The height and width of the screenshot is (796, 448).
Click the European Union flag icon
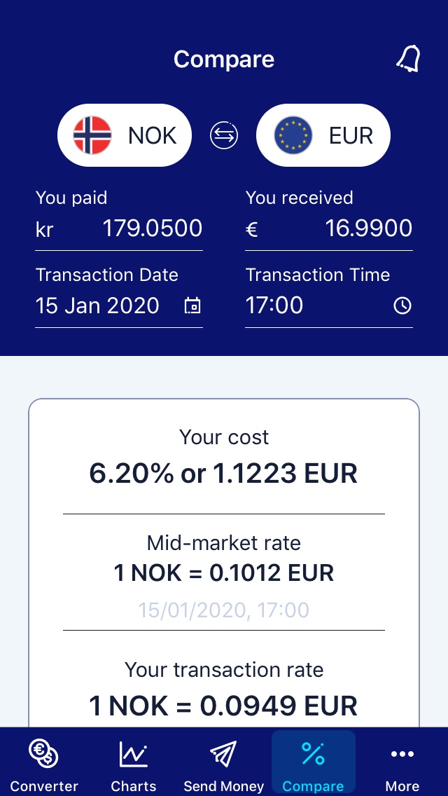tap(293, 135)
